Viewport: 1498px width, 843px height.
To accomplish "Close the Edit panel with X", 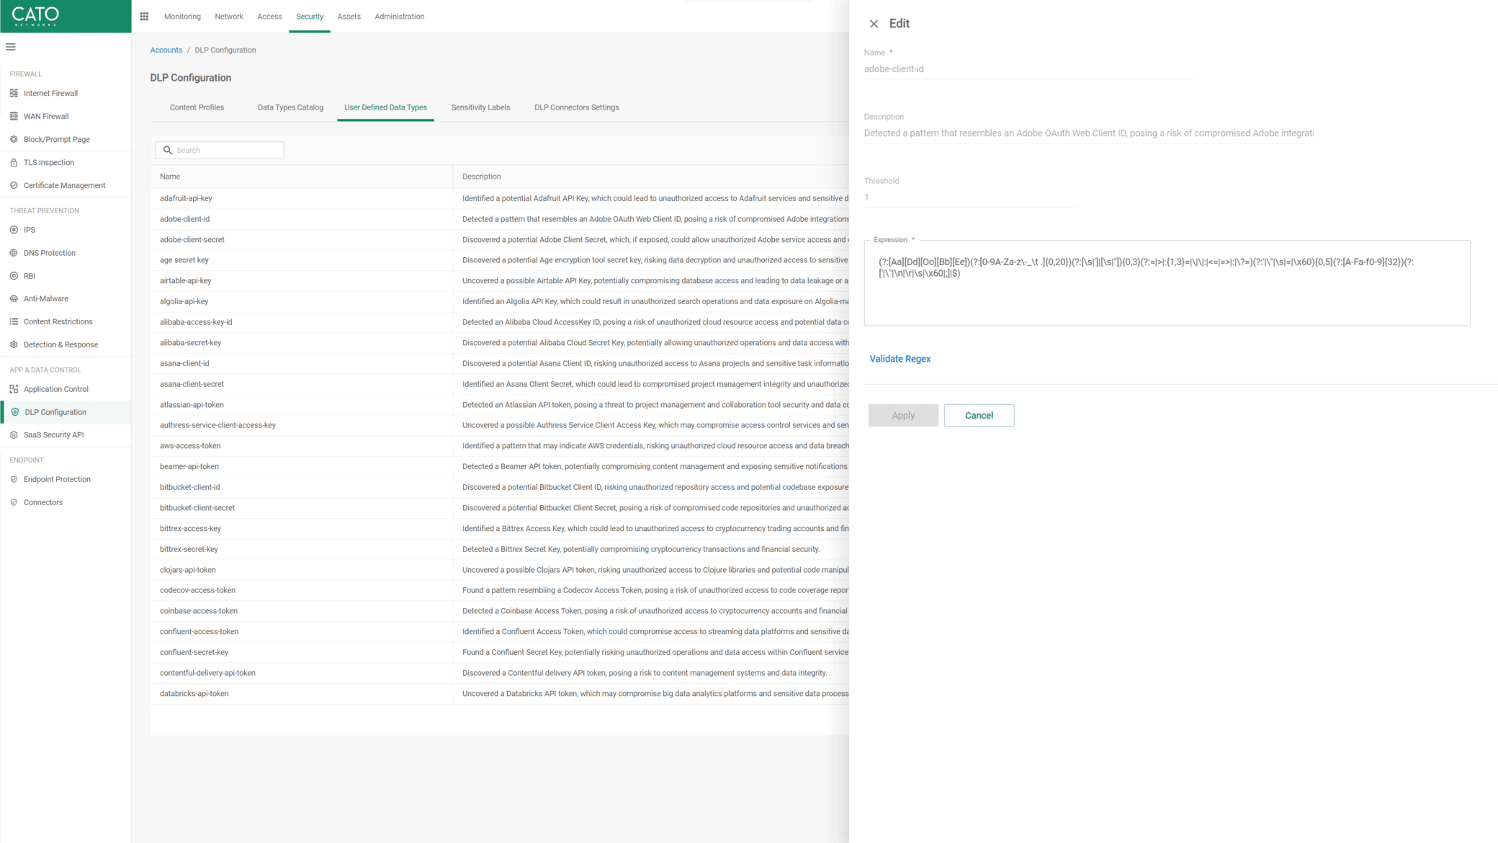I will [x=874, y=24].
